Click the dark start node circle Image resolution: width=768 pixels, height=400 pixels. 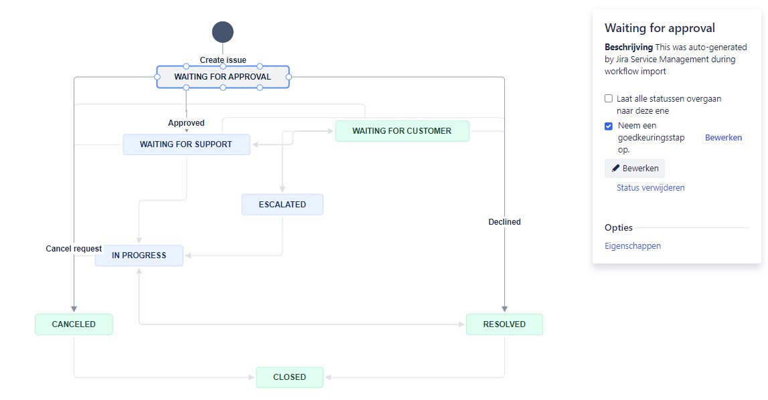point(223,32)
